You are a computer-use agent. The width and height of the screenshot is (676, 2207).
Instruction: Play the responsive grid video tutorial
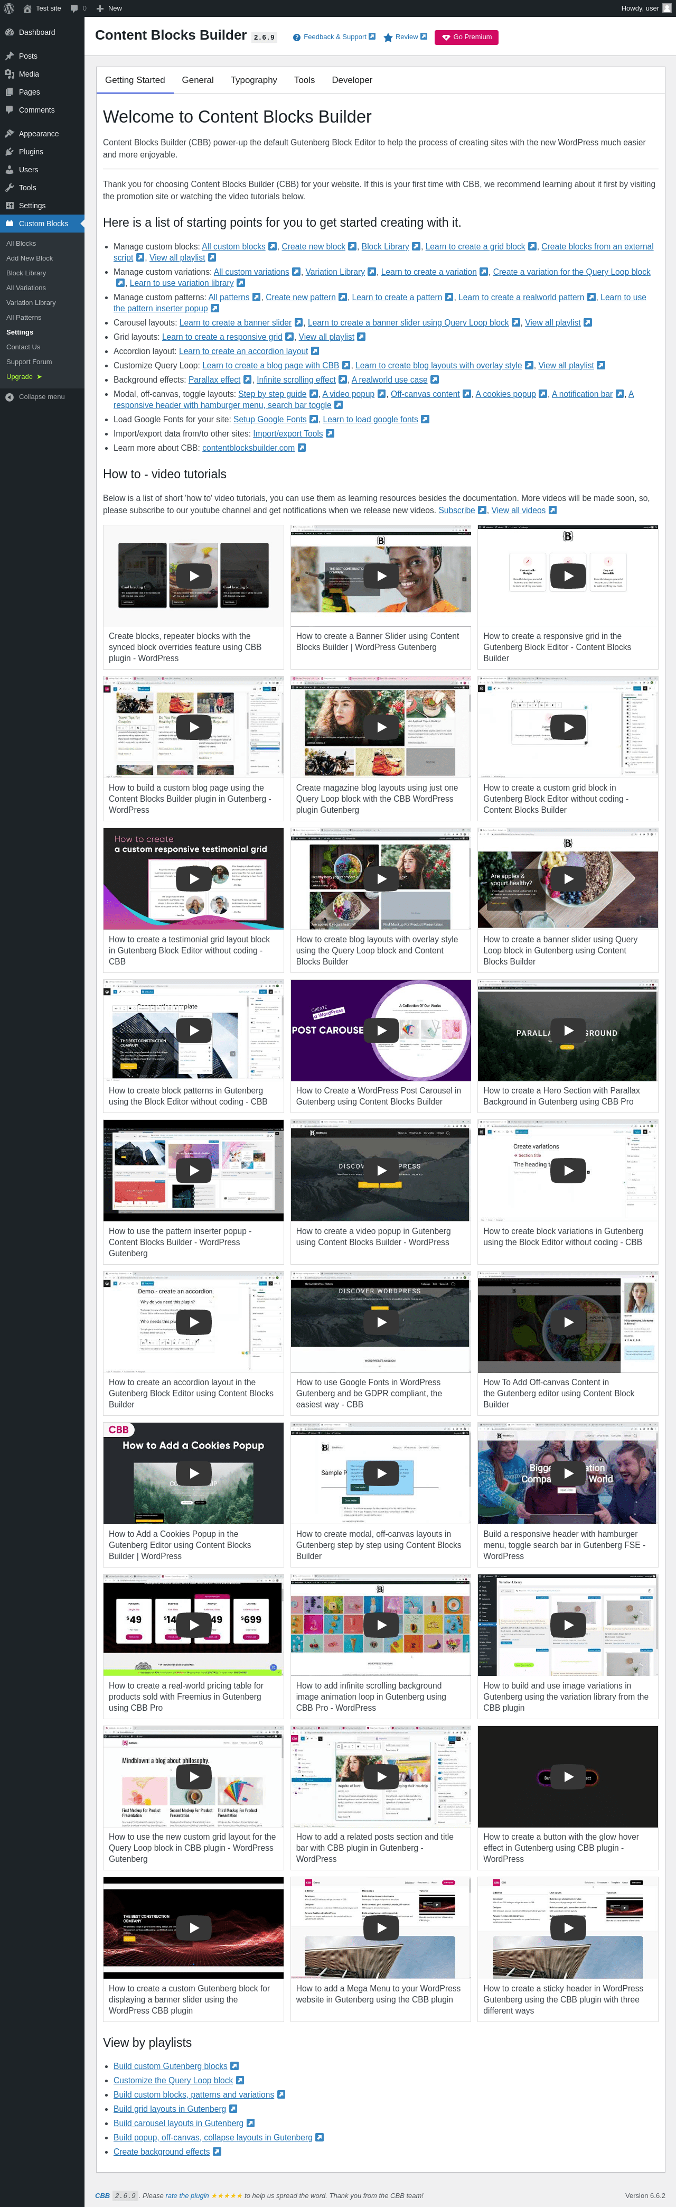click(x=568, y=576)
